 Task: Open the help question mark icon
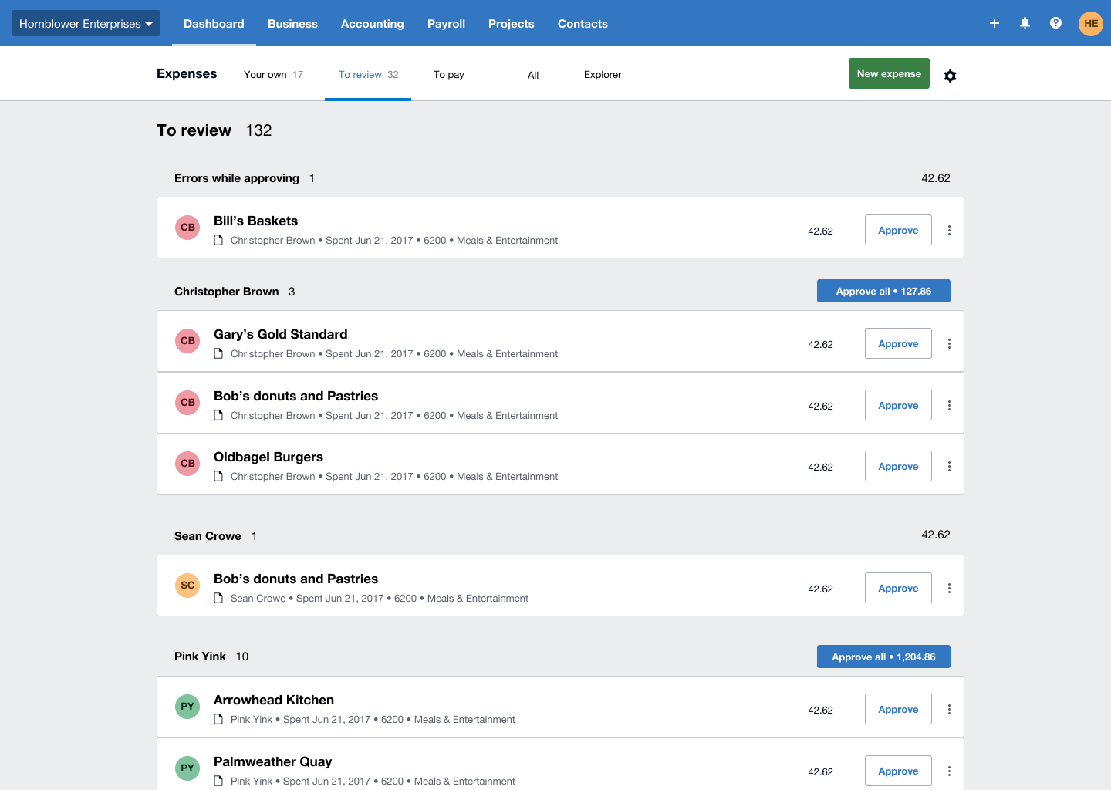point(1055,23)
